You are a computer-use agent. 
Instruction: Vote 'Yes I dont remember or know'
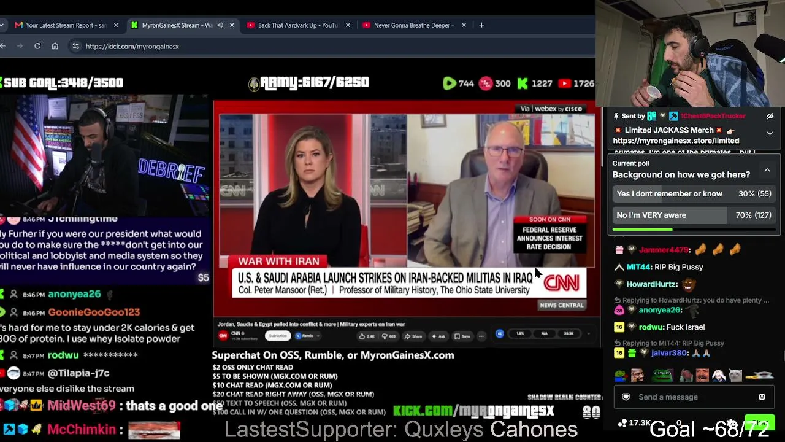[x=694, y=194]
